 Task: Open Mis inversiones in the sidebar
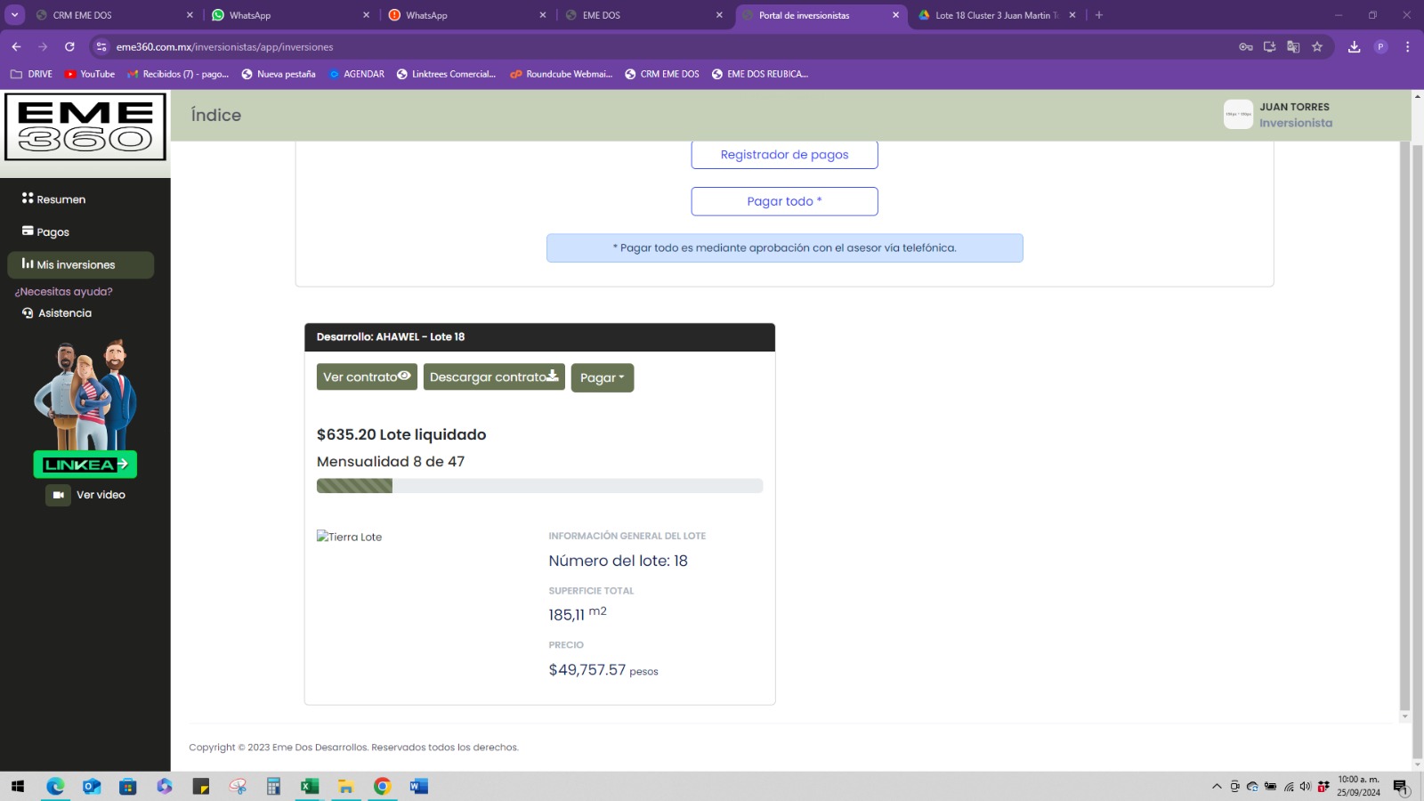tap(80, 264)
